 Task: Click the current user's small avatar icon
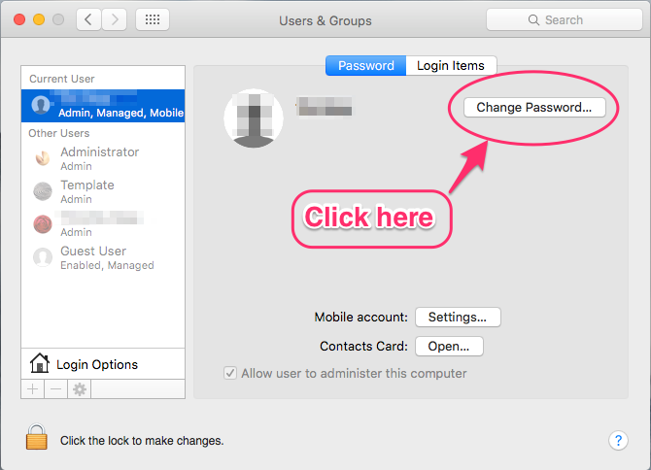[41, 106]
